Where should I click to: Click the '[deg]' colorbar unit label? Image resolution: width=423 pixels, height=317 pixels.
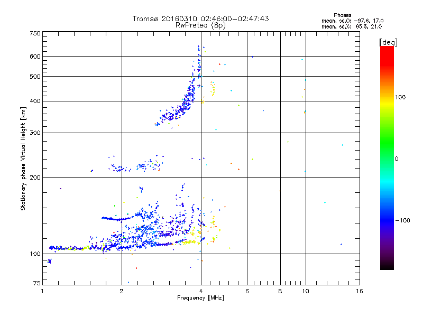click(x=388, y=42)
